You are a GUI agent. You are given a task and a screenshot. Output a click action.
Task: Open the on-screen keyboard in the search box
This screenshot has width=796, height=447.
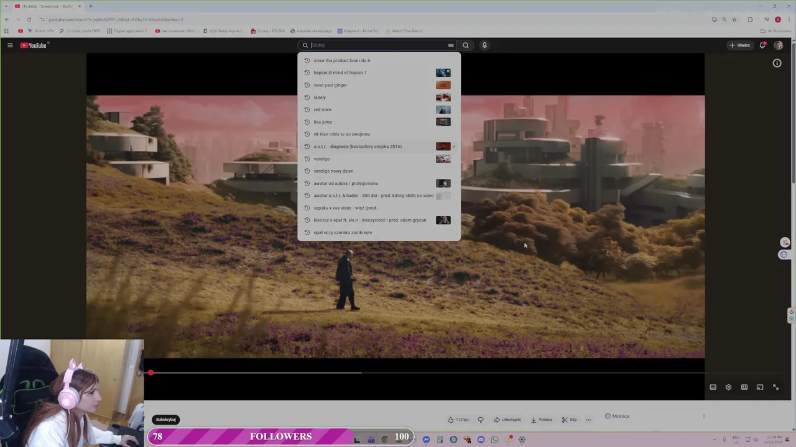coord(451,45)
